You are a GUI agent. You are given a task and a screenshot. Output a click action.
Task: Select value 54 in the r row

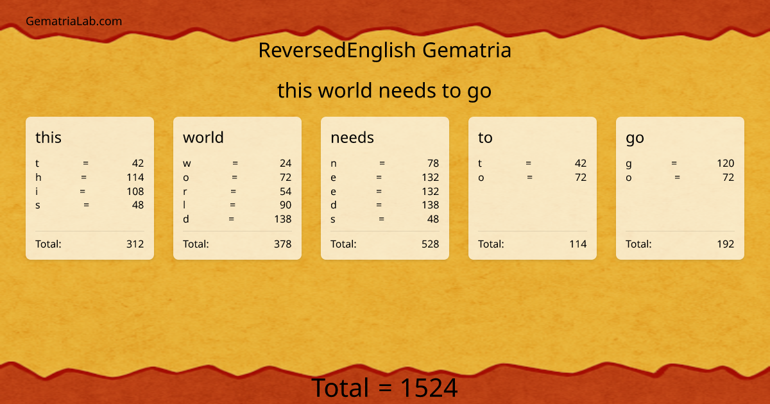click(x=286, y=191)
